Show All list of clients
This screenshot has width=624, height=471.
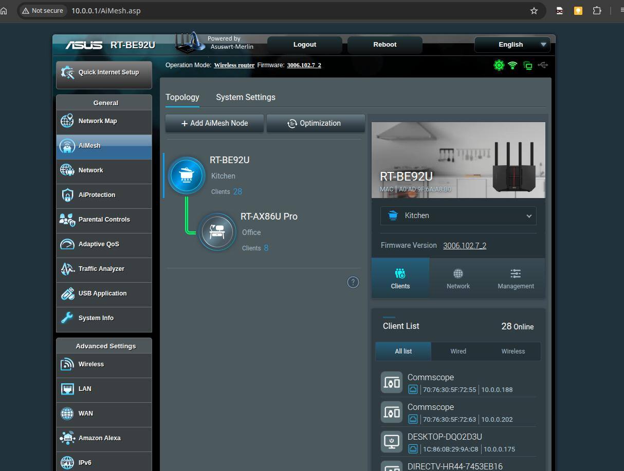[x=403, y=351]
